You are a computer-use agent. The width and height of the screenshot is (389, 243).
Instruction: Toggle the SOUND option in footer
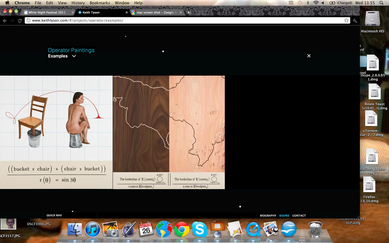coord(284,216)
